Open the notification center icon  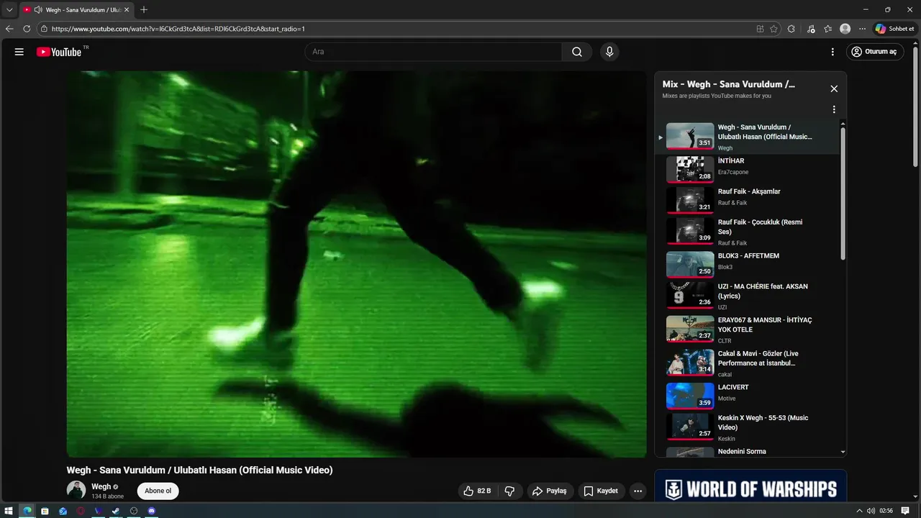tap(906, 511)
